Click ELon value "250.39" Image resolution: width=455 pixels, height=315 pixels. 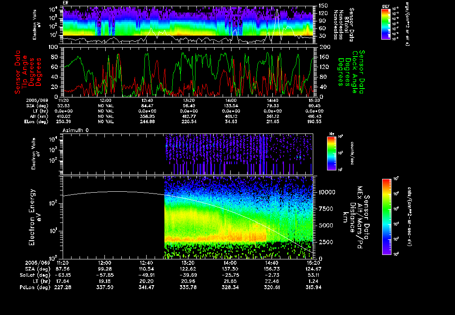[64, 122]
